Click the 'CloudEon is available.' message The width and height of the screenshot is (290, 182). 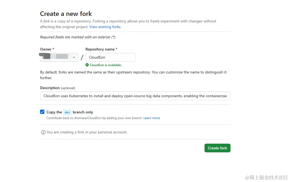[x=106, y=65]
